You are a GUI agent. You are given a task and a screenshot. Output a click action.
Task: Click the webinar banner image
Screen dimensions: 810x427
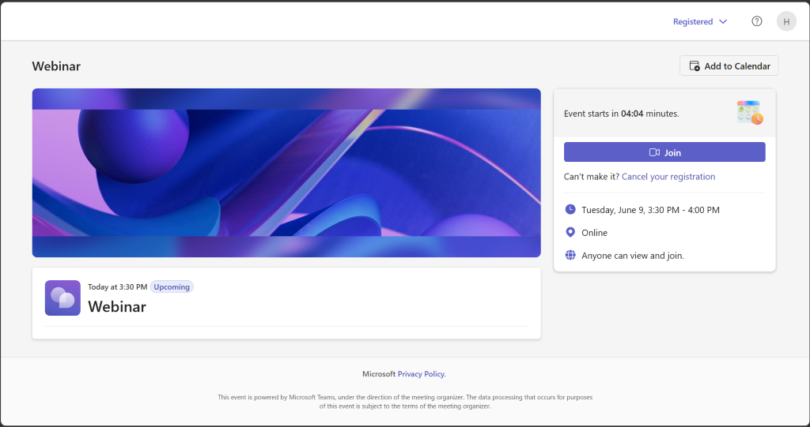(286, 173)
